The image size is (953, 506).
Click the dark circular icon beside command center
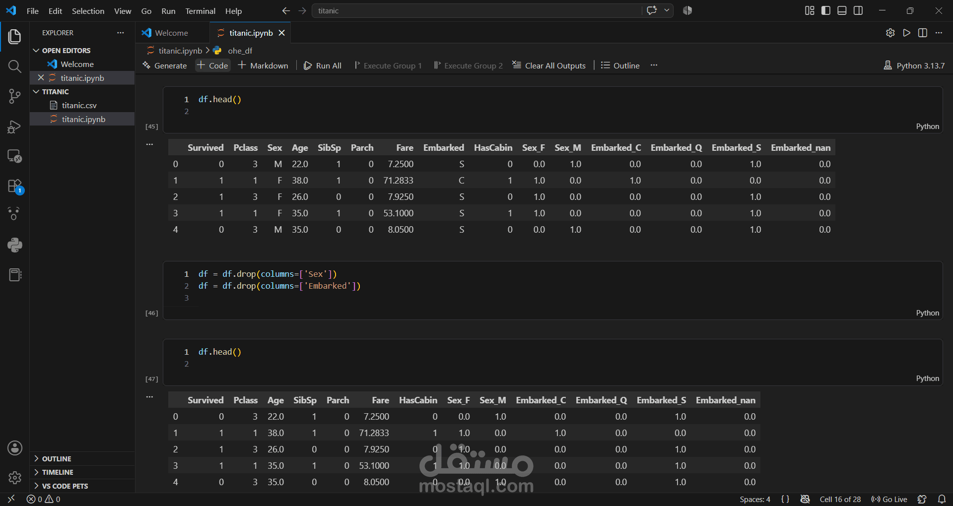pos(687,10)
